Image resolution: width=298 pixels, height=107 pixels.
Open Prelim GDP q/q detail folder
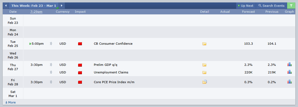click(x=204, y=65)
